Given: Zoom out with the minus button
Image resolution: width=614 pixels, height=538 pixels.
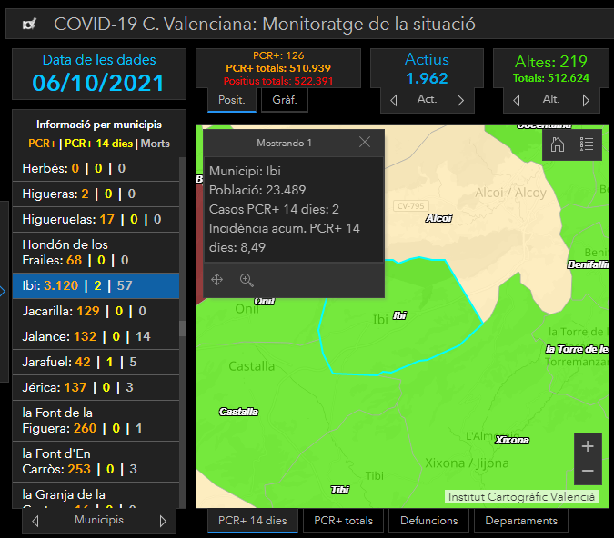Looking at the screenshot, I should click(588, 471).
